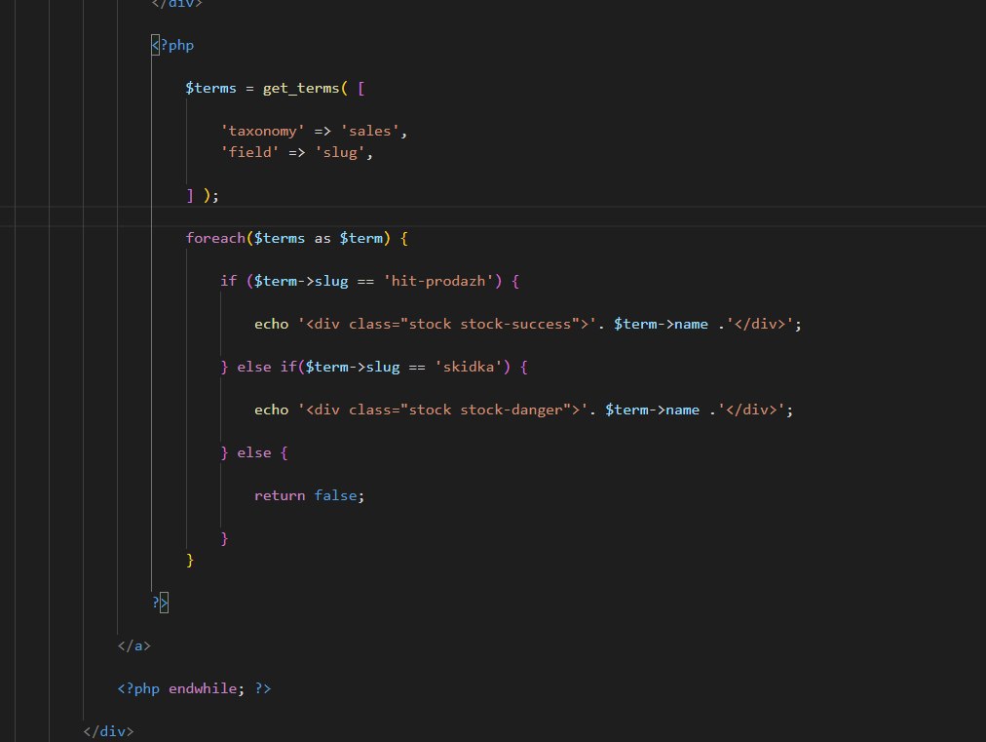The height and width of the screenshot is (742, 986).
Task: Click the closing '] );' of get_terms
Action: click(203, 195)
